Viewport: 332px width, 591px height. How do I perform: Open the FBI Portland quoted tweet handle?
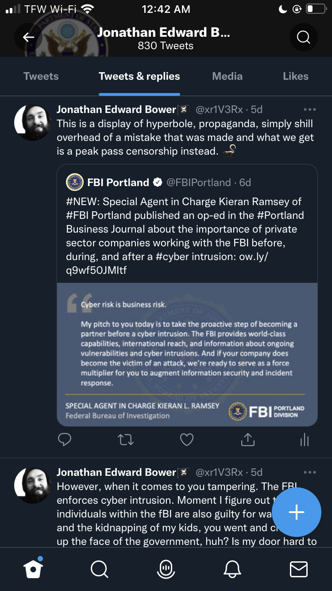coord(198,183)
